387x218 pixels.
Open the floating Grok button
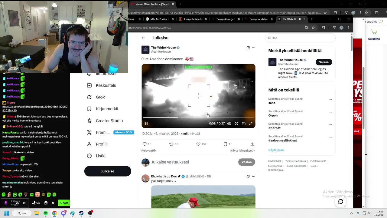[341, 202]
